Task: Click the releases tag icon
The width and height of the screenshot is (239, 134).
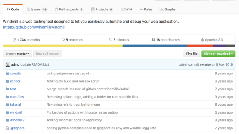Action: [x=111, y=40]
